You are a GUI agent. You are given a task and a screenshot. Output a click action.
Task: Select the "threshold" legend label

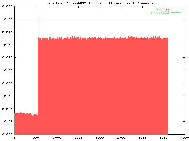[160, 13]
